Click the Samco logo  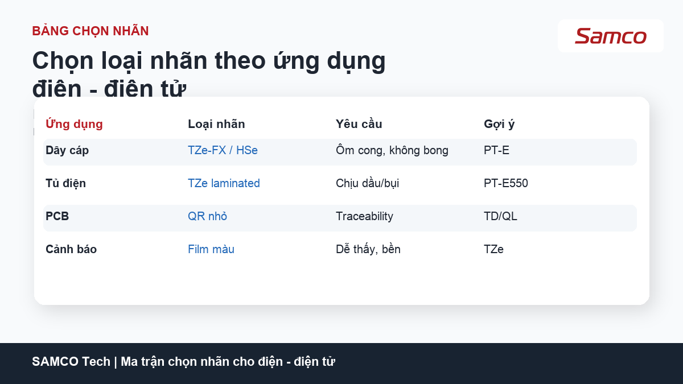[611, 36]
